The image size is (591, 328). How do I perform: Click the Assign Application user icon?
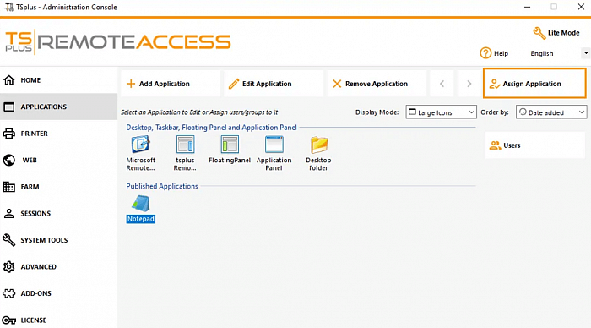[x=494, y=84]
